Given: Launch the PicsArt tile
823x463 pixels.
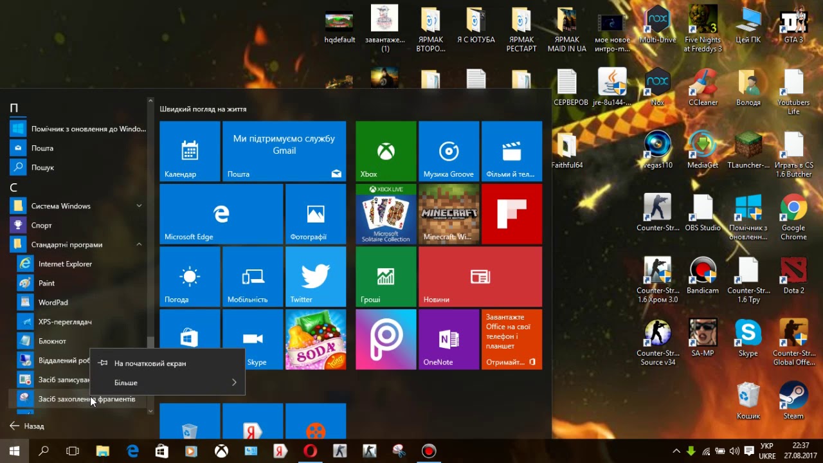Looking at the screenshot, I should point(386,340).
